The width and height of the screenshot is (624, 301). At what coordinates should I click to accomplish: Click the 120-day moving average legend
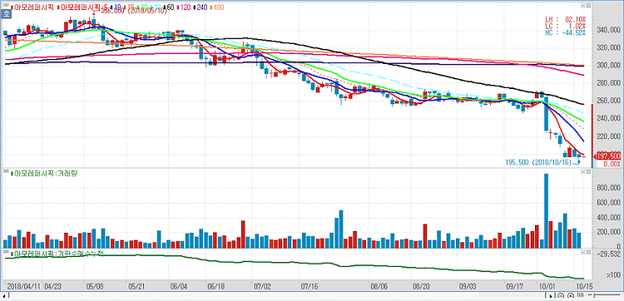pos(185,7)
